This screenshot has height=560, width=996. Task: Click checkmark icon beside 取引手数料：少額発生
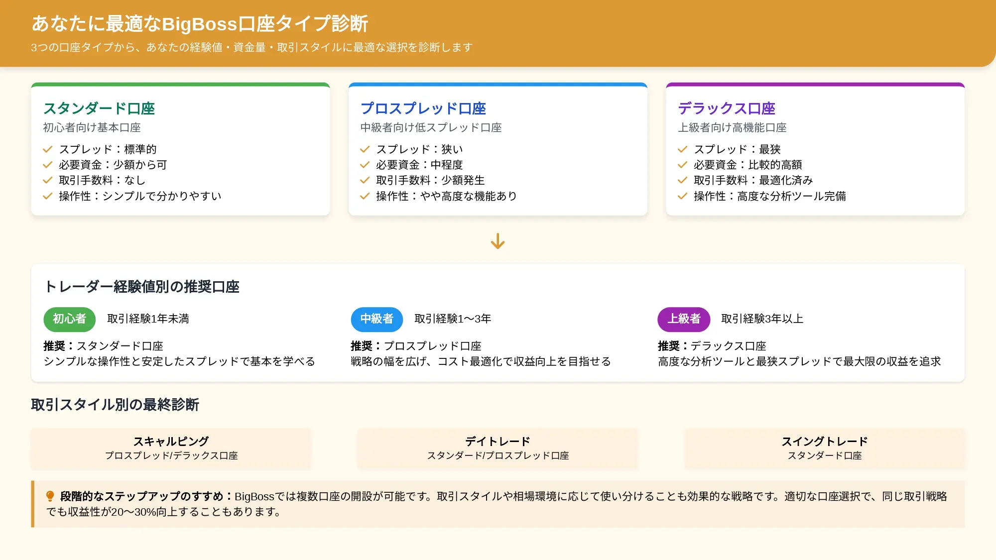[365, 180]
